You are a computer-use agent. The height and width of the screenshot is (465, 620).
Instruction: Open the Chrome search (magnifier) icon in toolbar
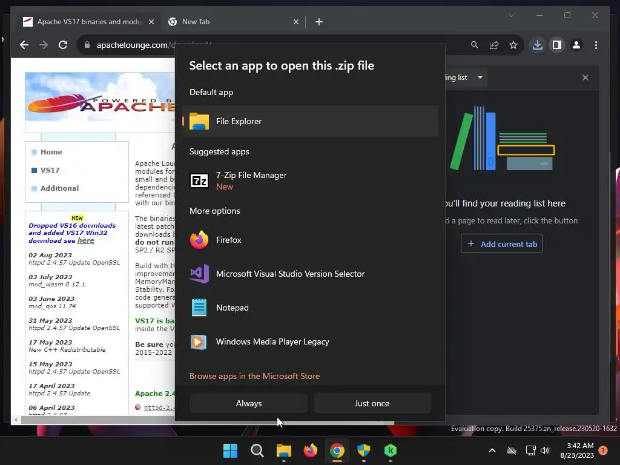coord(475,45)
